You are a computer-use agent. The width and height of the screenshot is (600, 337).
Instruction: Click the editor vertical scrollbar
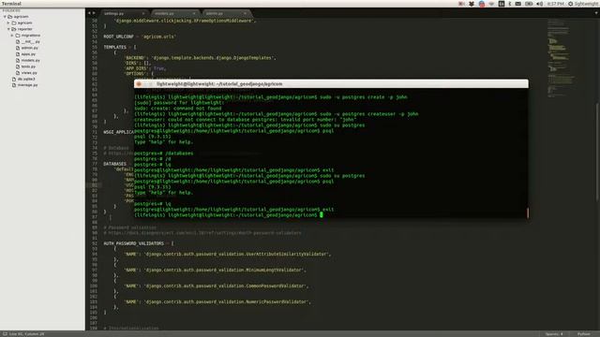597,151
